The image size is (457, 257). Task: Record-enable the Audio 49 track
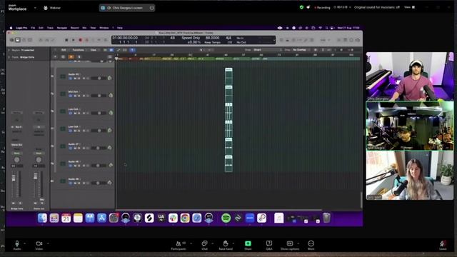(x=84, y=183)
